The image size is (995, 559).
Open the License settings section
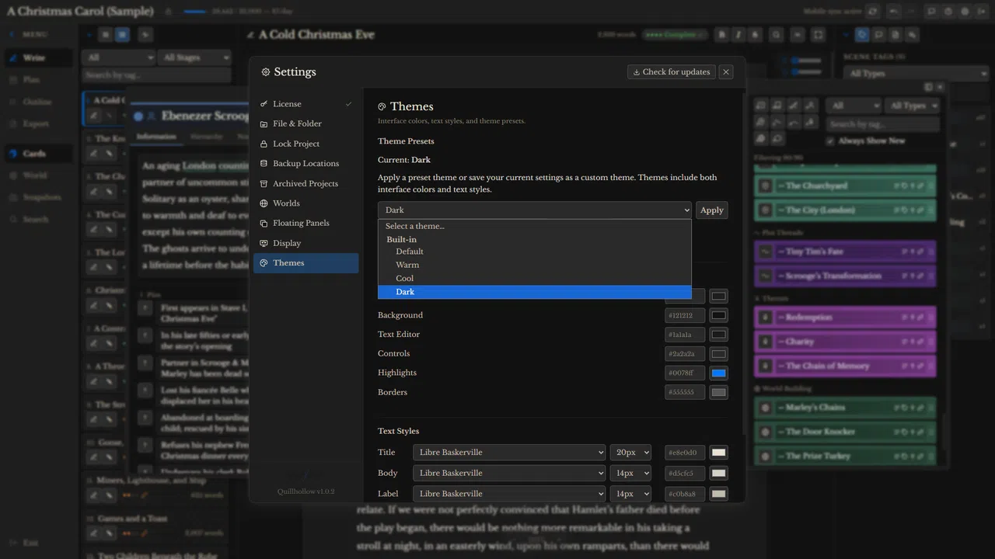point(305,104)
